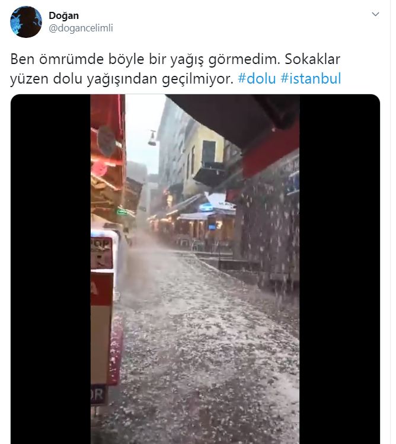Play the hailstorm street video
The height and width of the screenshot is (444, 396).
[x=195, y=269]
